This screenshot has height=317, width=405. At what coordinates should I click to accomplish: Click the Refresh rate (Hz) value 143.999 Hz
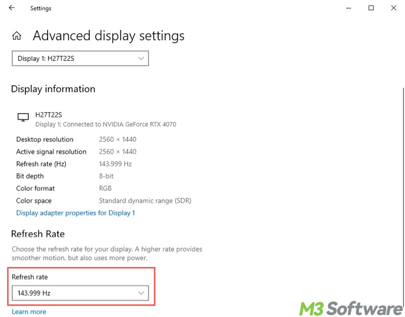(115, 164)
